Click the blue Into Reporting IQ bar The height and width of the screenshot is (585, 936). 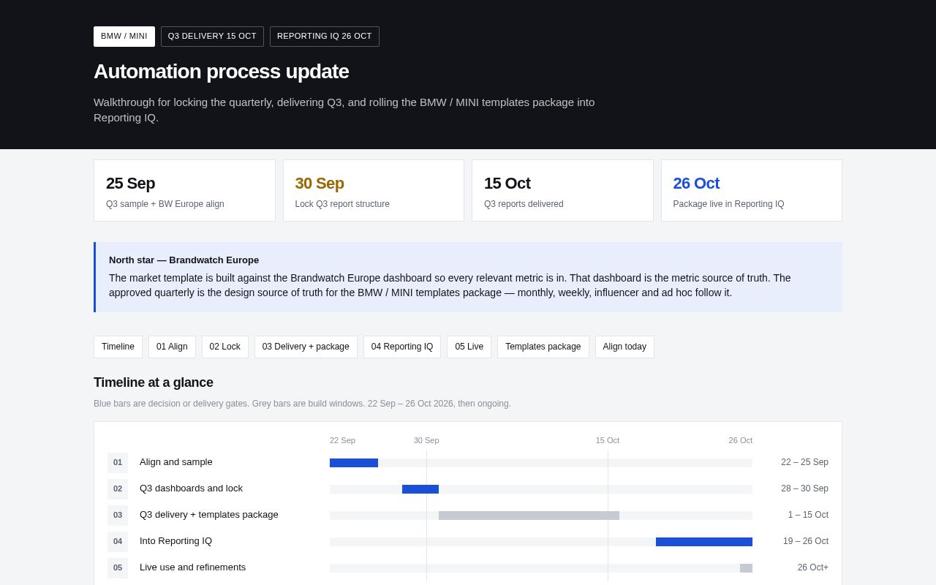704,542
